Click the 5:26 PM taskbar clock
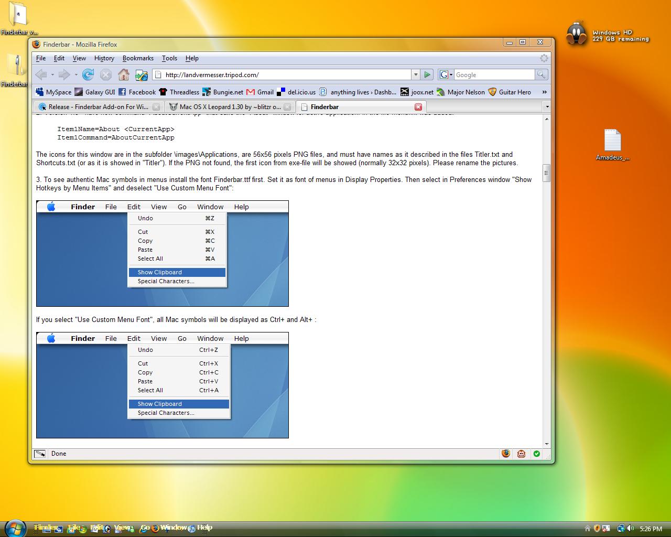The width and height of the screenshot is (671, 537). (x=651, y=529)
